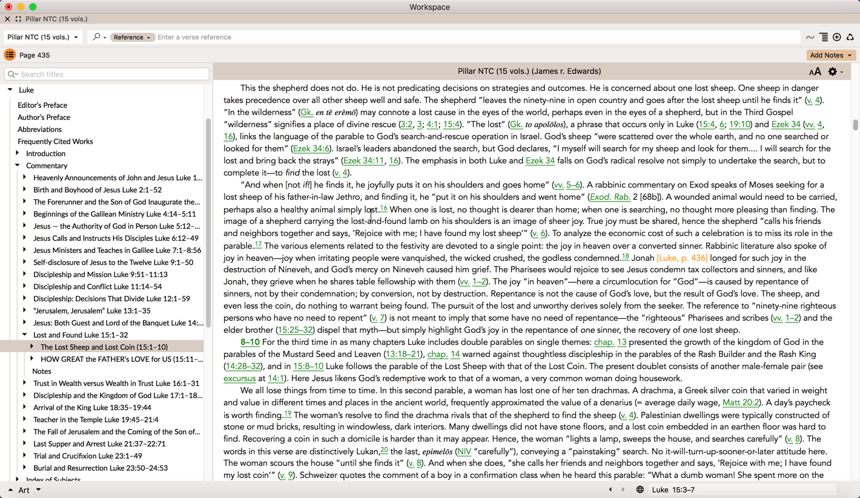Click the tilde icon right of the search field
Screen dimensions: 860x498
click(x=810, y=38)
